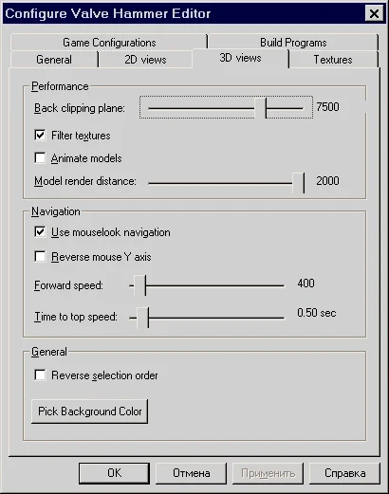Viewport: 389px width, 494px height.
Task: Enable the Animate models checkbox
Action: (x=40, y=158)
